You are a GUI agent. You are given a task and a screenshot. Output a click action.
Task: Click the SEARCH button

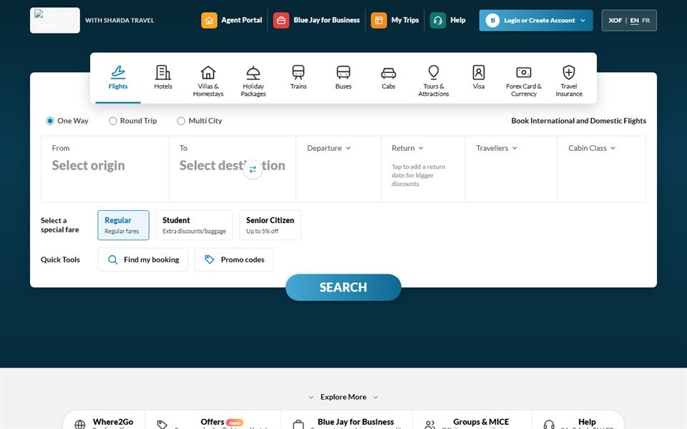coord(343,287)
